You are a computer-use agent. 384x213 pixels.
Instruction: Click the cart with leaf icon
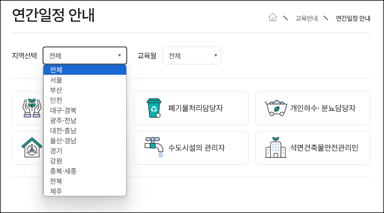[x=275, y=108]
